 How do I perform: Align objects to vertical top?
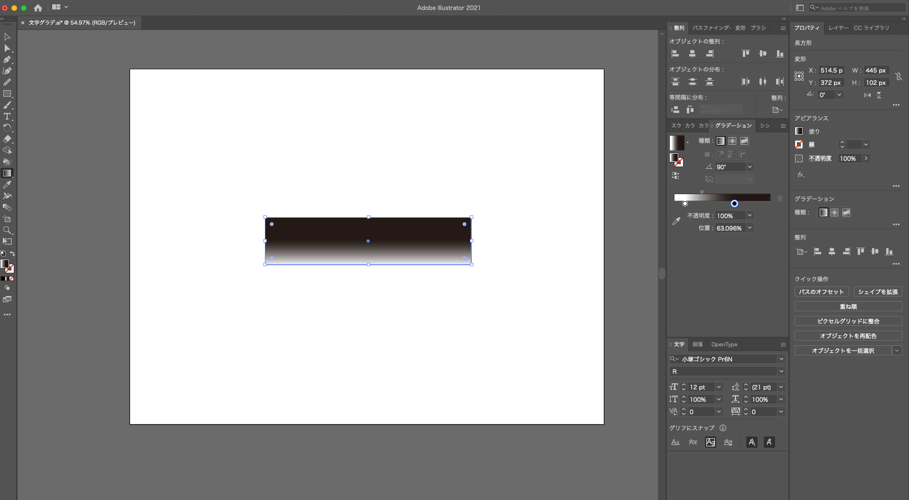(x=746, y=54)
